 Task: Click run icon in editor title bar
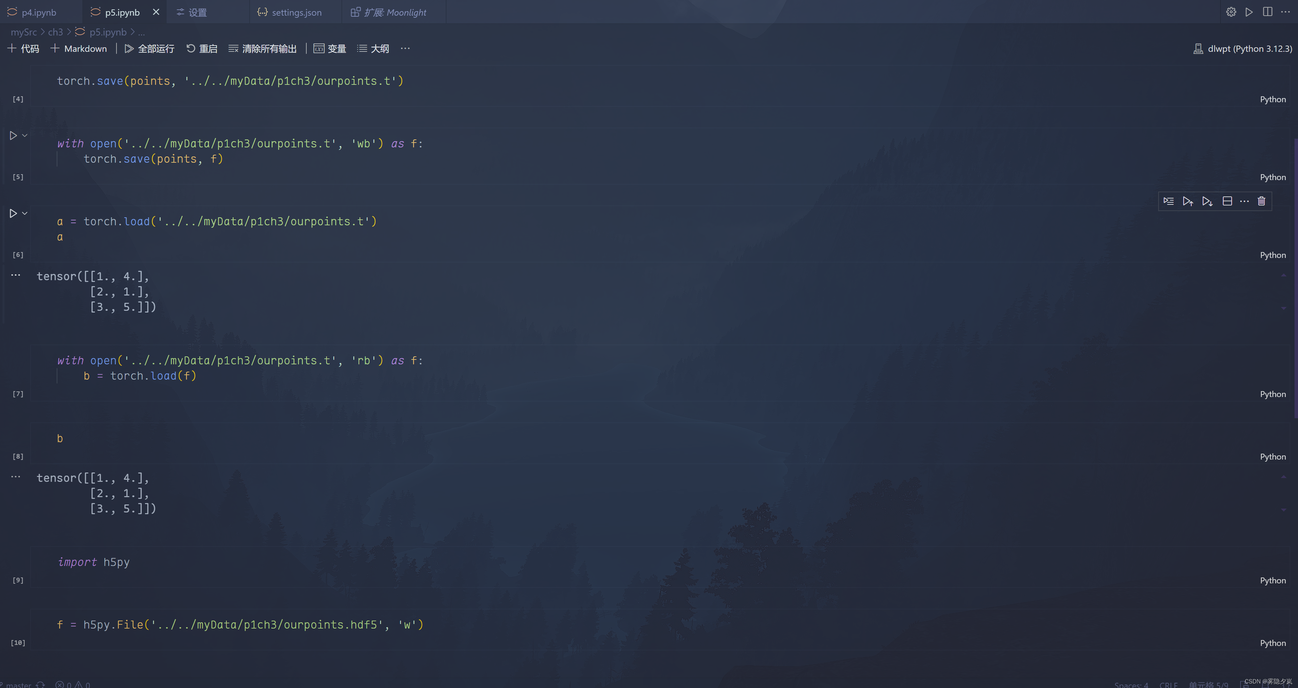click(x=1249, y=11)
